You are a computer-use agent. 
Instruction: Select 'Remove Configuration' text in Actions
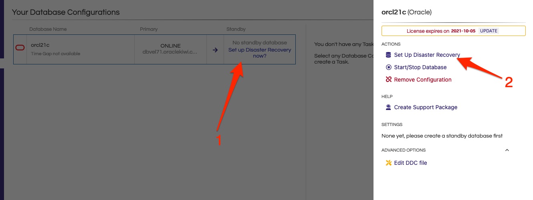422,80
